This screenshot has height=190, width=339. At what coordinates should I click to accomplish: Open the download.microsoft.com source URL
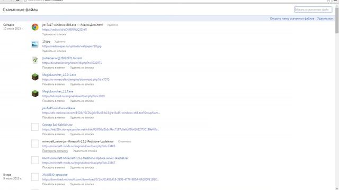(101, 179)
